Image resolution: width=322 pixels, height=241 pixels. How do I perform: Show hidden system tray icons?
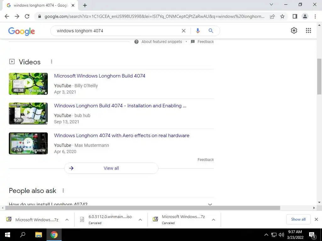coord(266,235)
